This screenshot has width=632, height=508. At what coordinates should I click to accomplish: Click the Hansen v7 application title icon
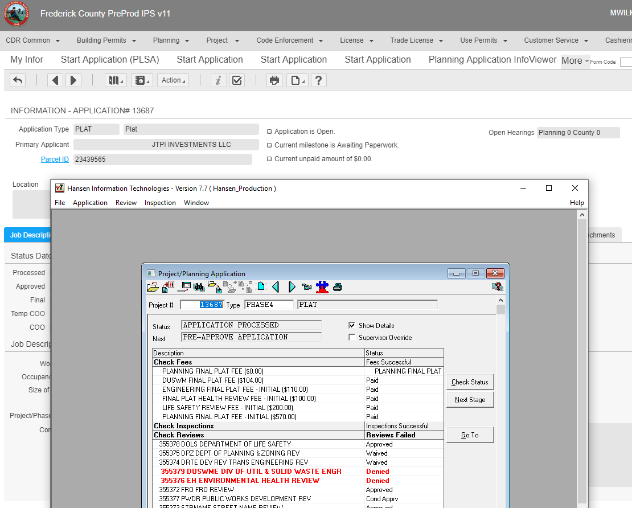click(60, 188)
